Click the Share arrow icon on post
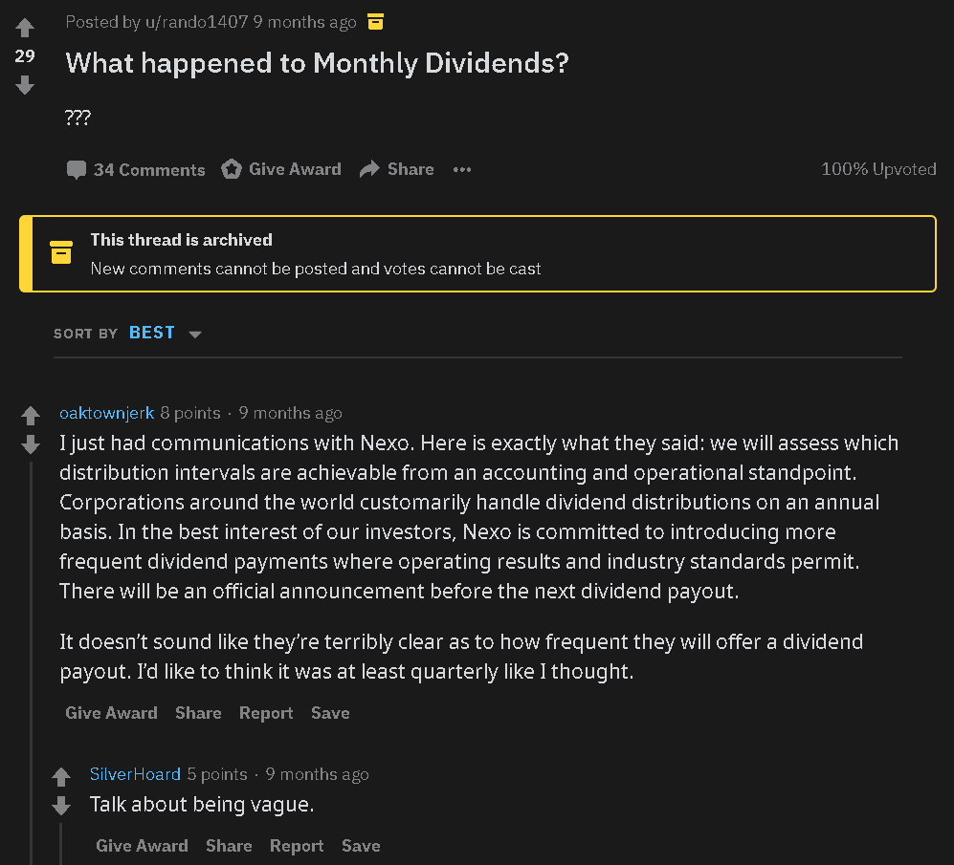The width and height of the screenshot is (954, 865). [x=369, y=169]
